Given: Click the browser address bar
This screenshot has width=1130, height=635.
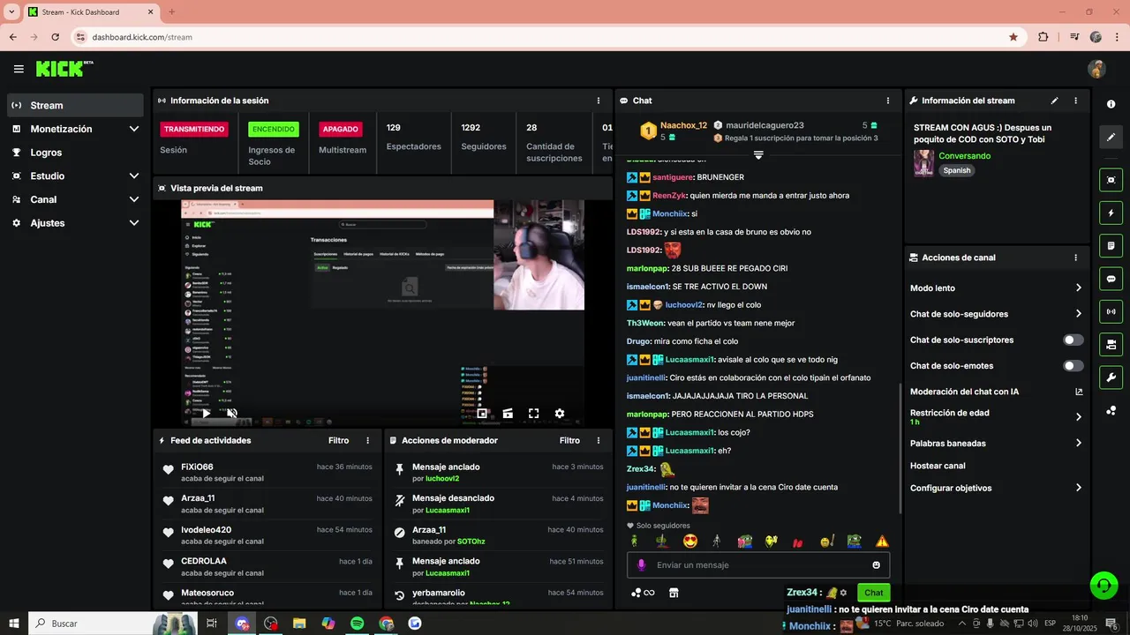Looking at the screenshot, I should [x=547, y=37].
